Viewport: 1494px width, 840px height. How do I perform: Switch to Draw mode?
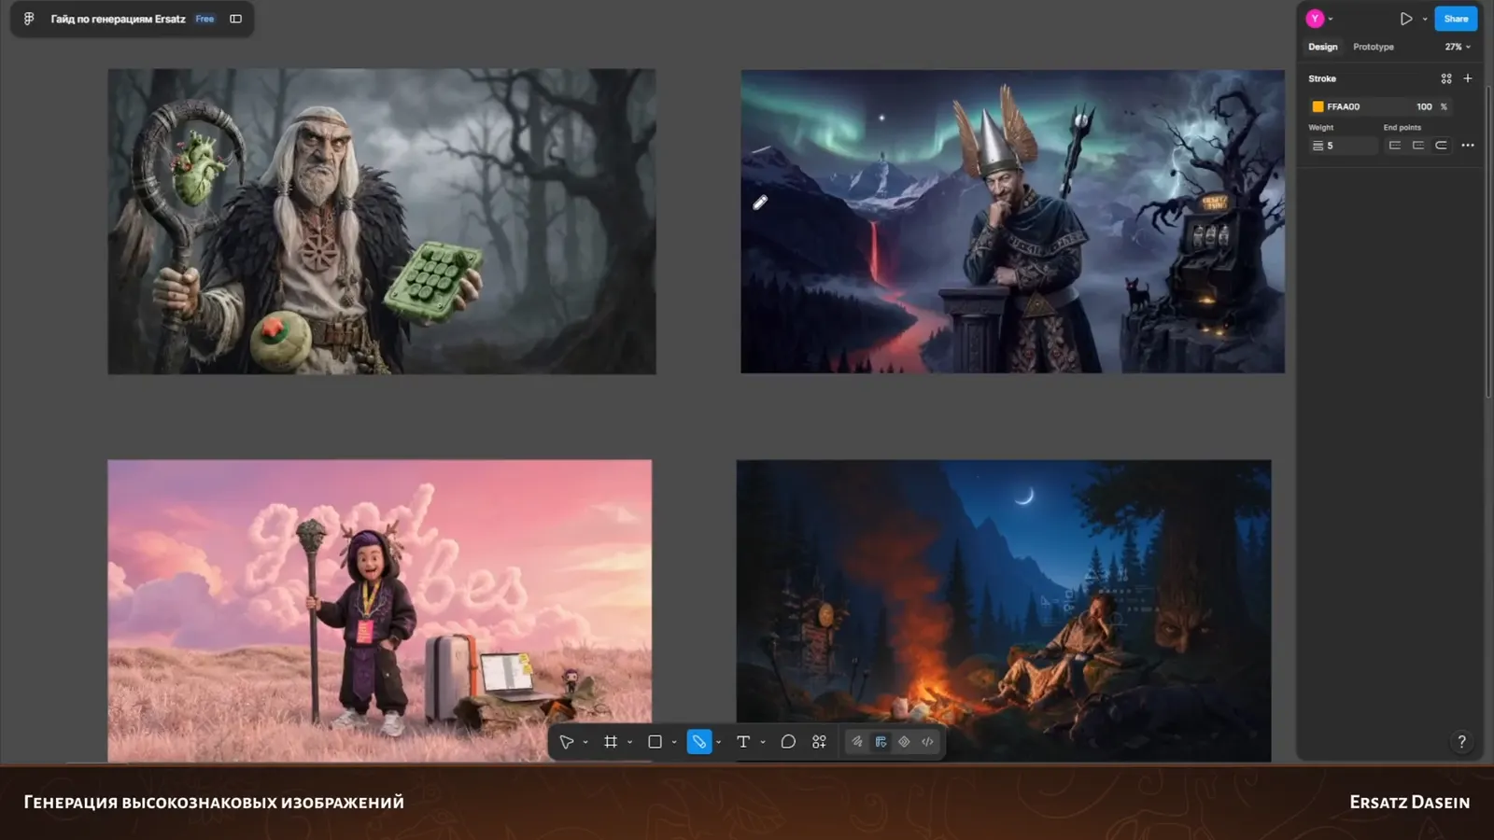[x=857, y=742]
